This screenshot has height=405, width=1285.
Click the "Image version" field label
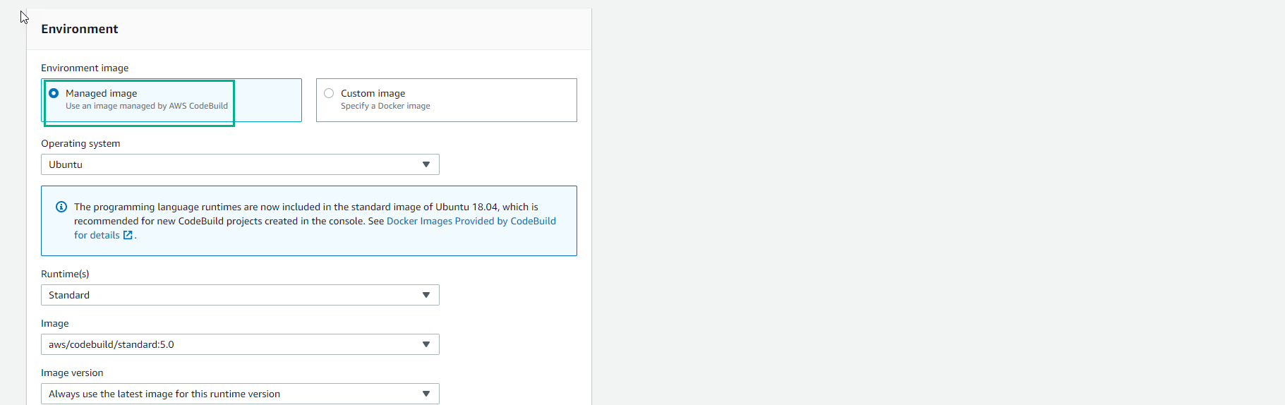pyautogui.click(x=72, y=373)
